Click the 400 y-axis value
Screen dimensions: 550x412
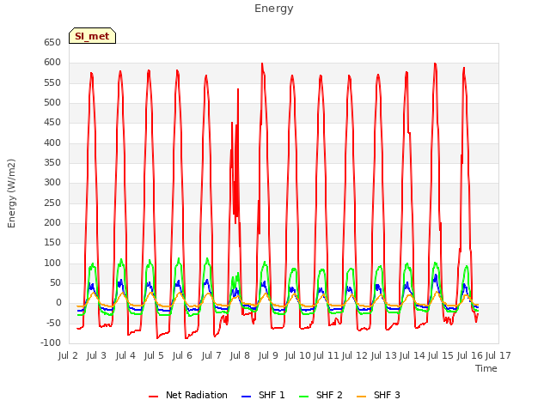point(52,143)
